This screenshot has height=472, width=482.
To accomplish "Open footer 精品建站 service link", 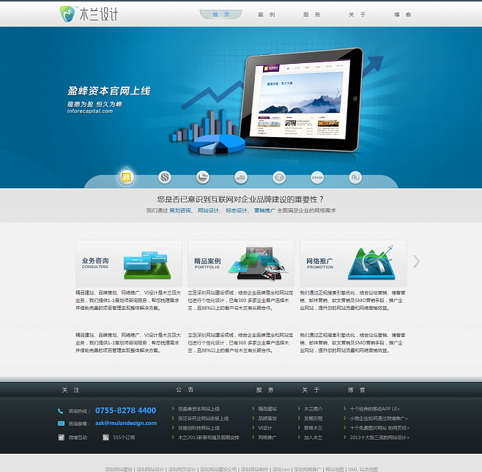I will pyautogui.click(x=267, y=409).
